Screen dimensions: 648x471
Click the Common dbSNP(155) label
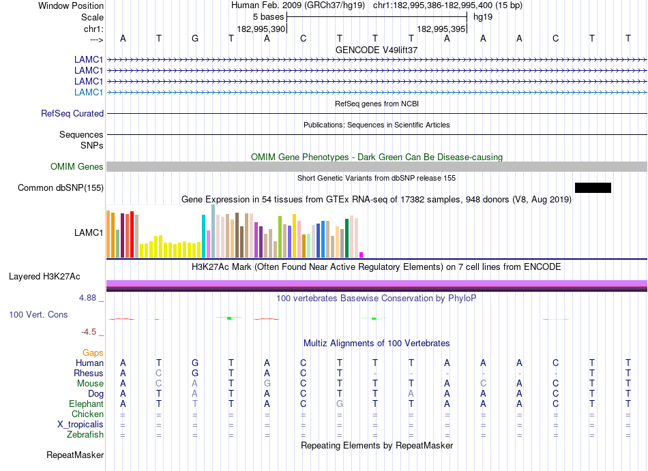pos(61,188)
